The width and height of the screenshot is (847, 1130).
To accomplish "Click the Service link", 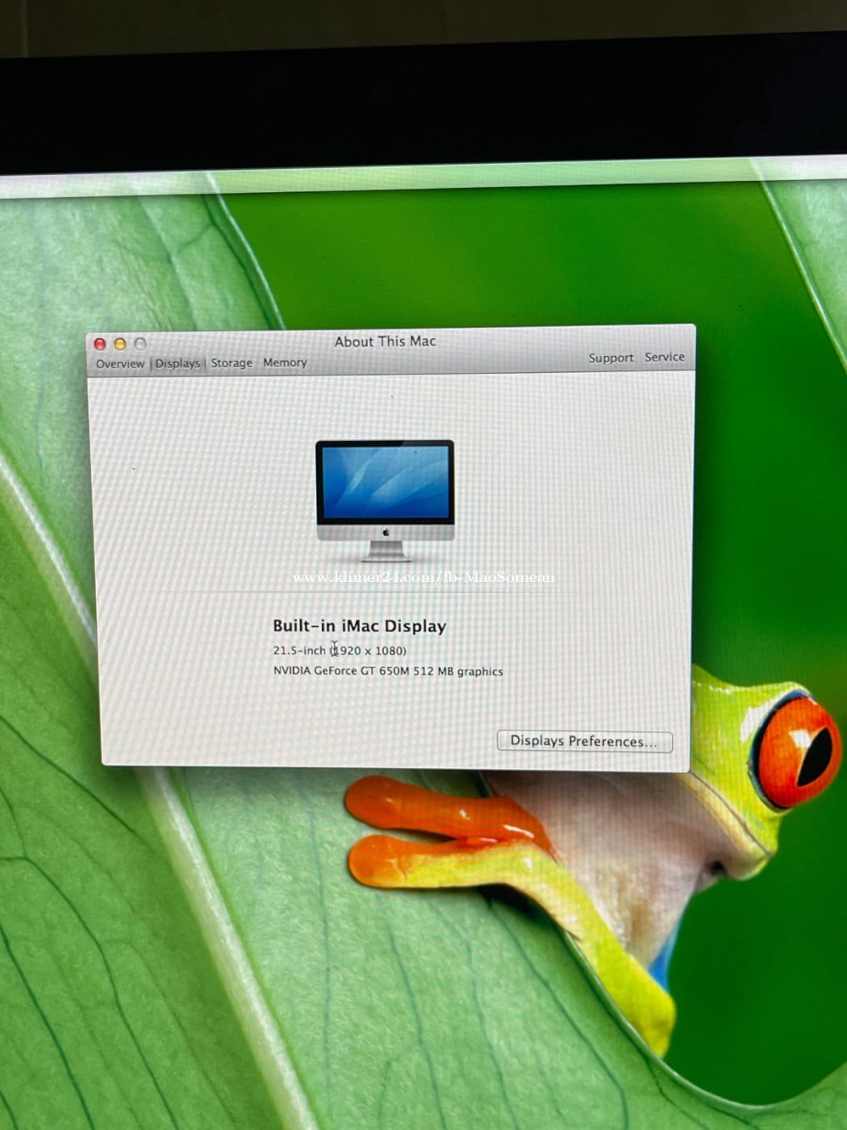I will (665, 357).
